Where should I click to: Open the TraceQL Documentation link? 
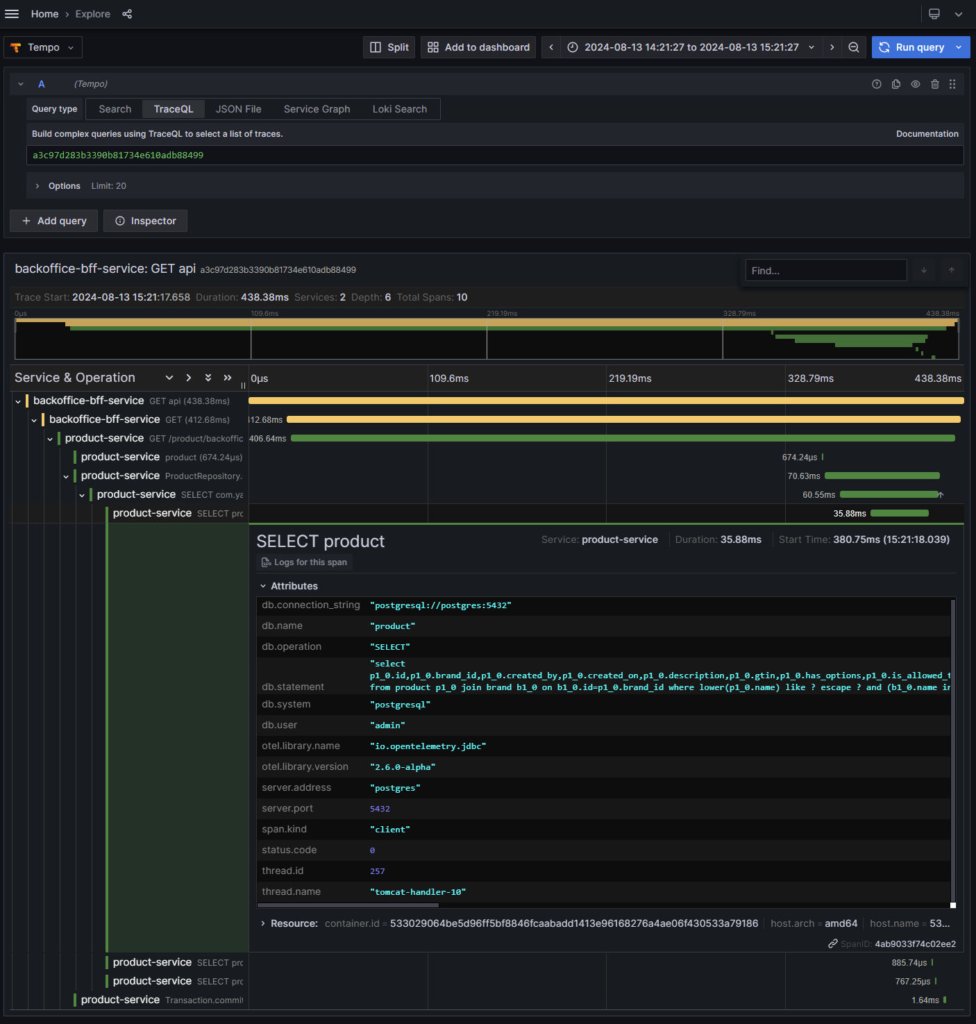927,133
